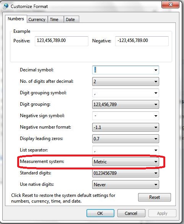Click the globe icon in title bar
This screenshot has width=184, height=224.
point(6,6)
